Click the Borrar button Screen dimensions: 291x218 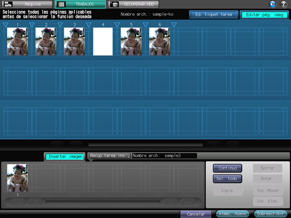click(x=267, y=168)
